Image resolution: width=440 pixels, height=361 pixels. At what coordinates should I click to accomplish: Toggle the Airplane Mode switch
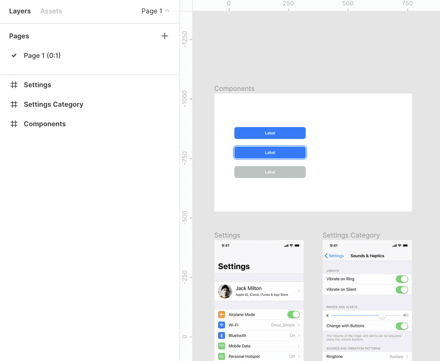293,314
